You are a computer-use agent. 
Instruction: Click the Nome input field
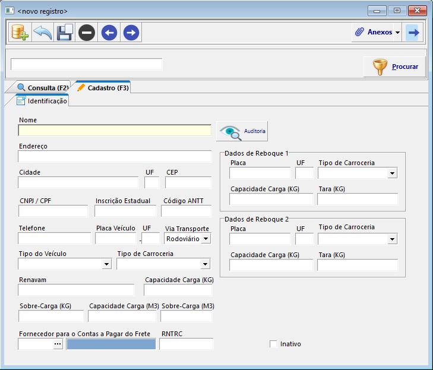(x=115, y=130)
